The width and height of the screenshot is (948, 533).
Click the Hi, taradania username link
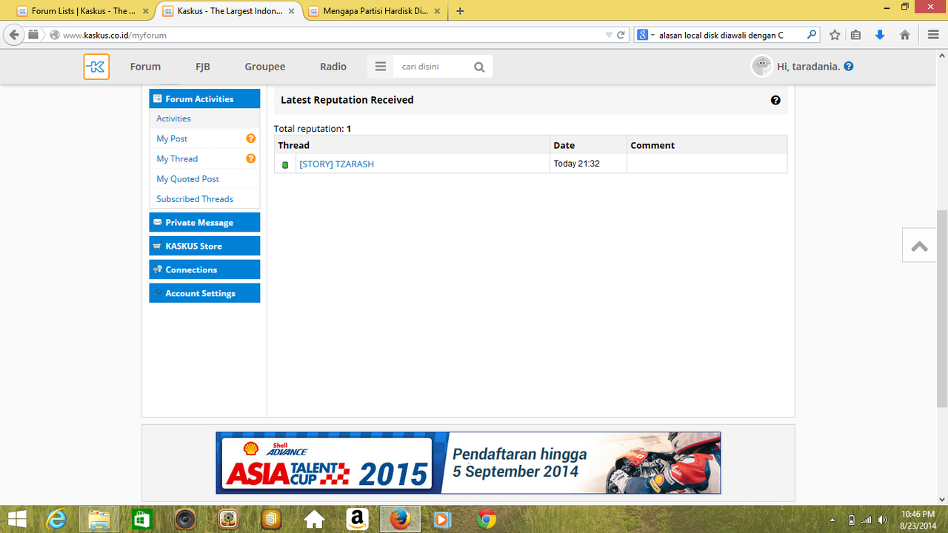pyautogui.click(x=808, y=66)
